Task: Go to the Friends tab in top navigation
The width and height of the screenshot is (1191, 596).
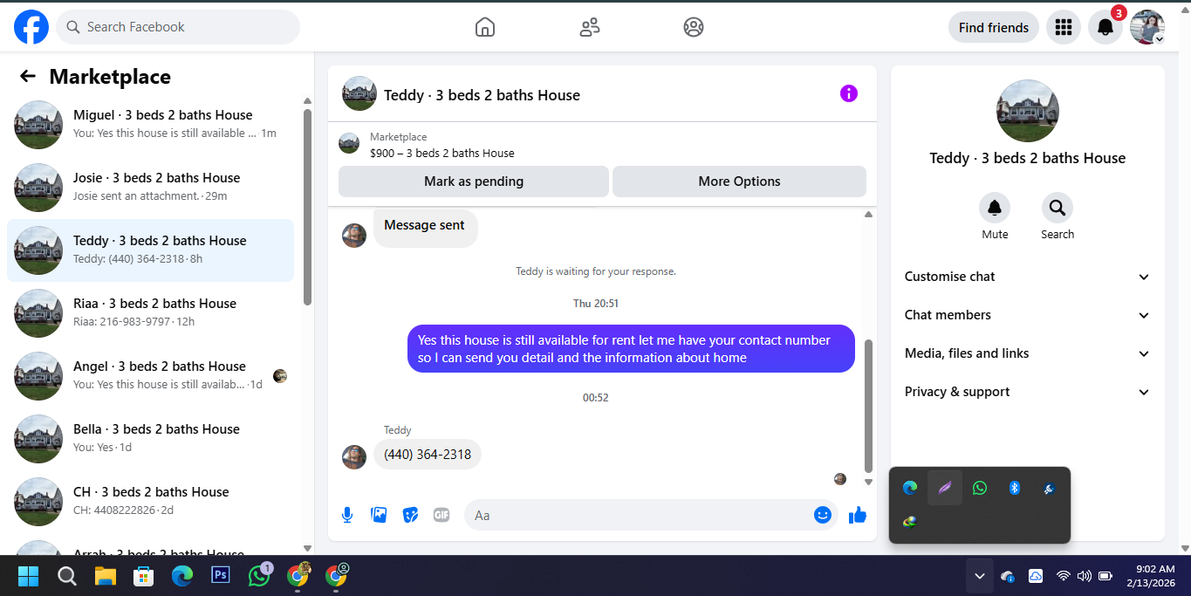Action: [x=590, y=27]
